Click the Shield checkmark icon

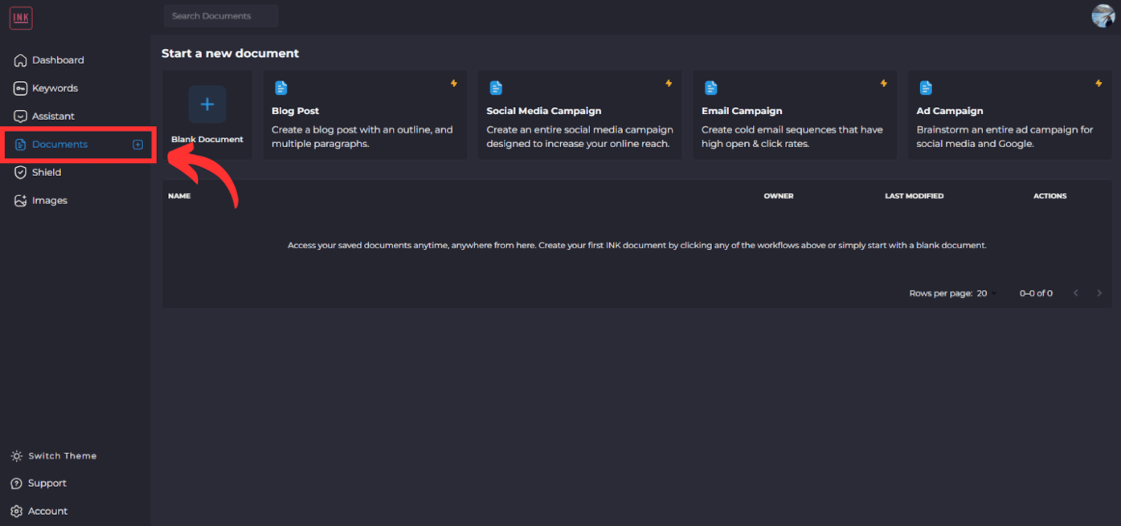pyautogui.click(x=20, y=172)
